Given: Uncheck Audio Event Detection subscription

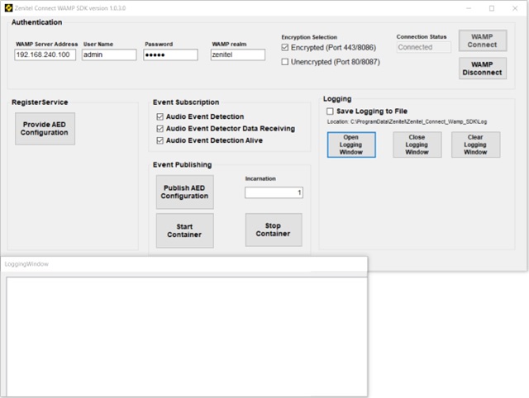Looking at the screenshot, I should point(160,116).
